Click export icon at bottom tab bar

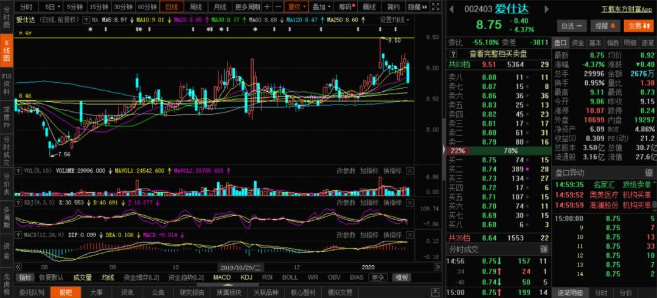click(x=436, y=292)
